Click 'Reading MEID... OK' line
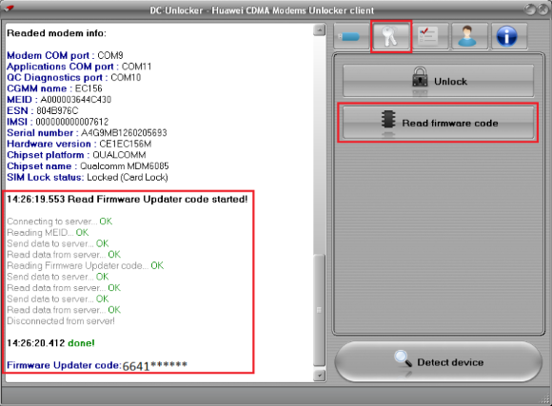 (48, 232)
